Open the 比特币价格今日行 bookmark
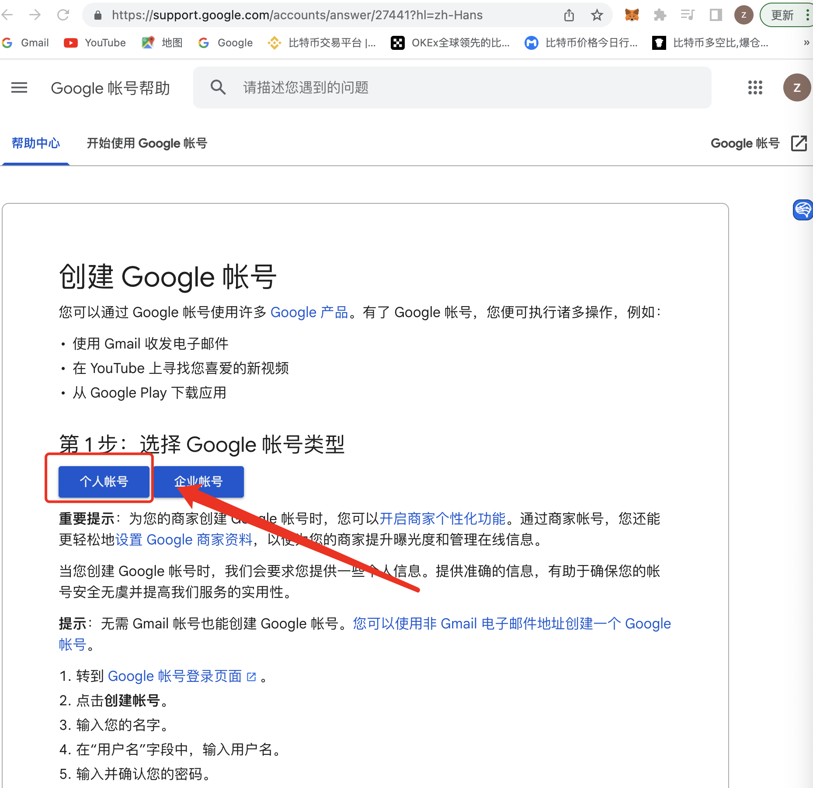Image resolution: width=813 pixels, height=788 pixels. click(581, 43)
